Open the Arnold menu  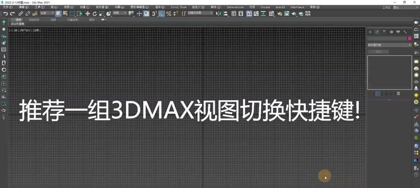280,7
